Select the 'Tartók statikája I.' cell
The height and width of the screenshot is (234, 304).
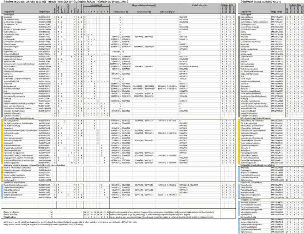[x=10, y=66]
